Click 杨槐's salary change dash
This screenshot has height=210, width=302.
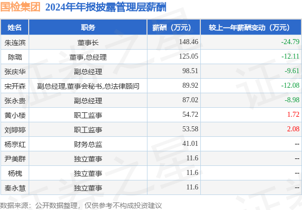pos(297,173)
